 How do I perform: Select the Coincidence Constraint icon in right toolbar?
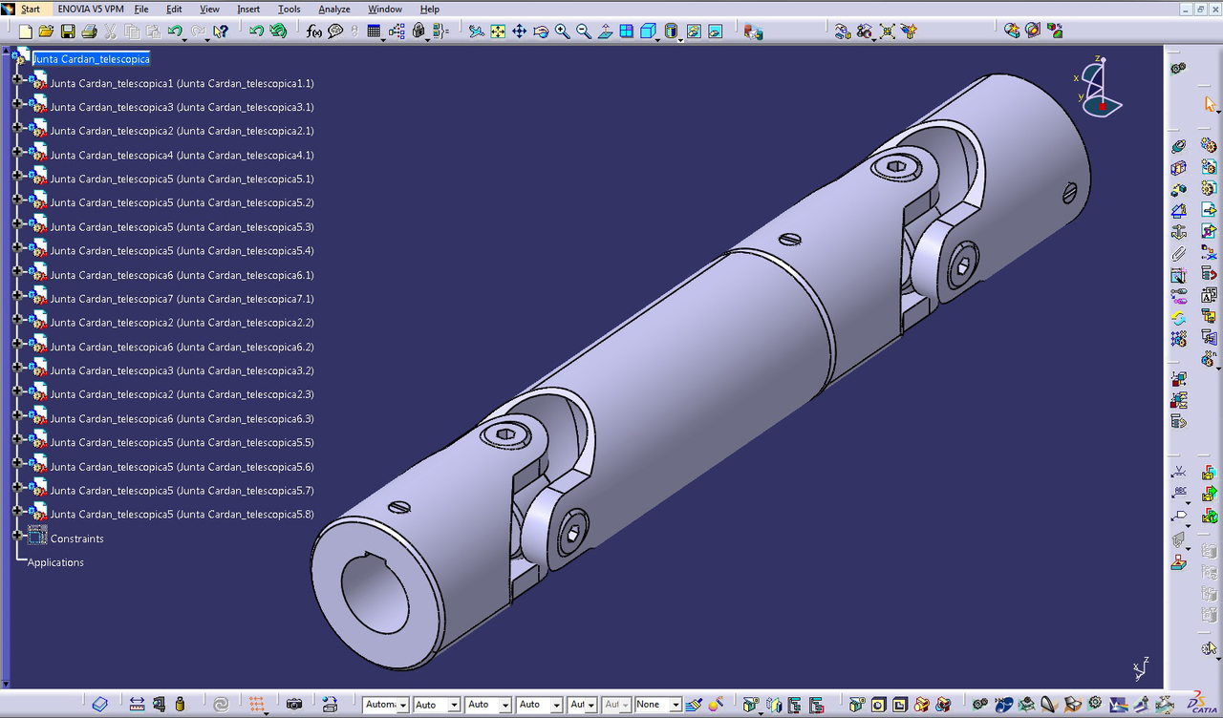(x=1178, y=145)
